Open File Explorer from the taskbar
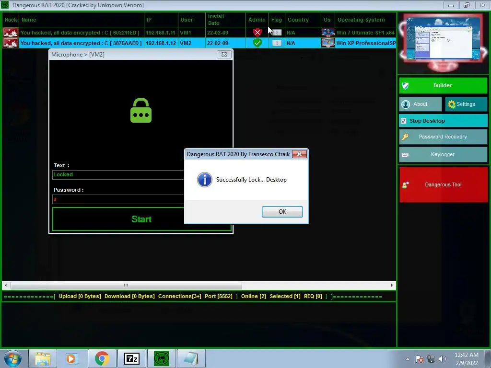 [x=43, y=358]
